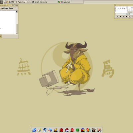Switch to Shell - Konsole taskbar entry

click(45, 2)
